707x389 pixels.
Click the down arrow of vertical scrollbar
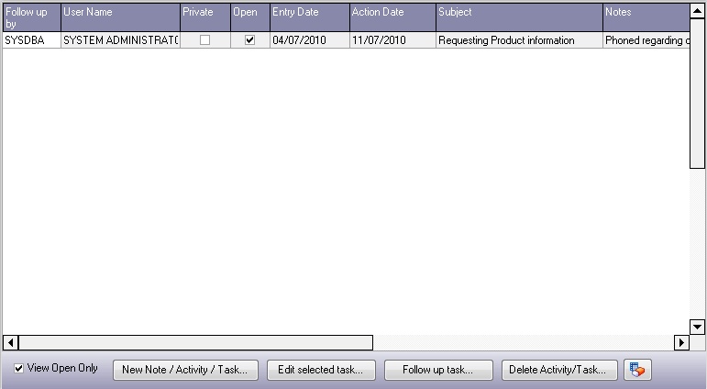(x=698, y=327)
